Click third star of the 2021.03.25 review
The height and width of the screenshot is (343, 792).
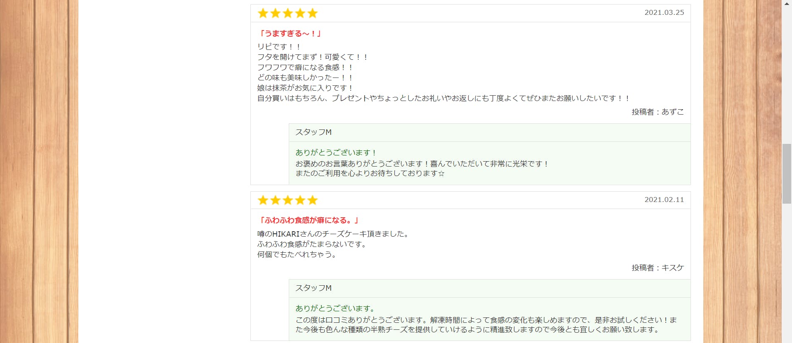click(x=288, y=13)
